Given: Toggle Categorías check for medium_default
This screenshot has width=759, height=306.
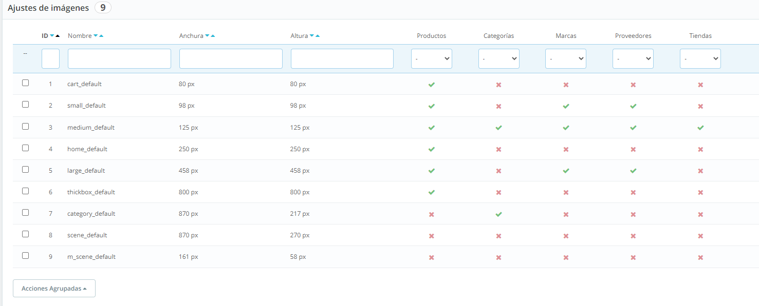Looking at the screenshot, I should (498, 128).
